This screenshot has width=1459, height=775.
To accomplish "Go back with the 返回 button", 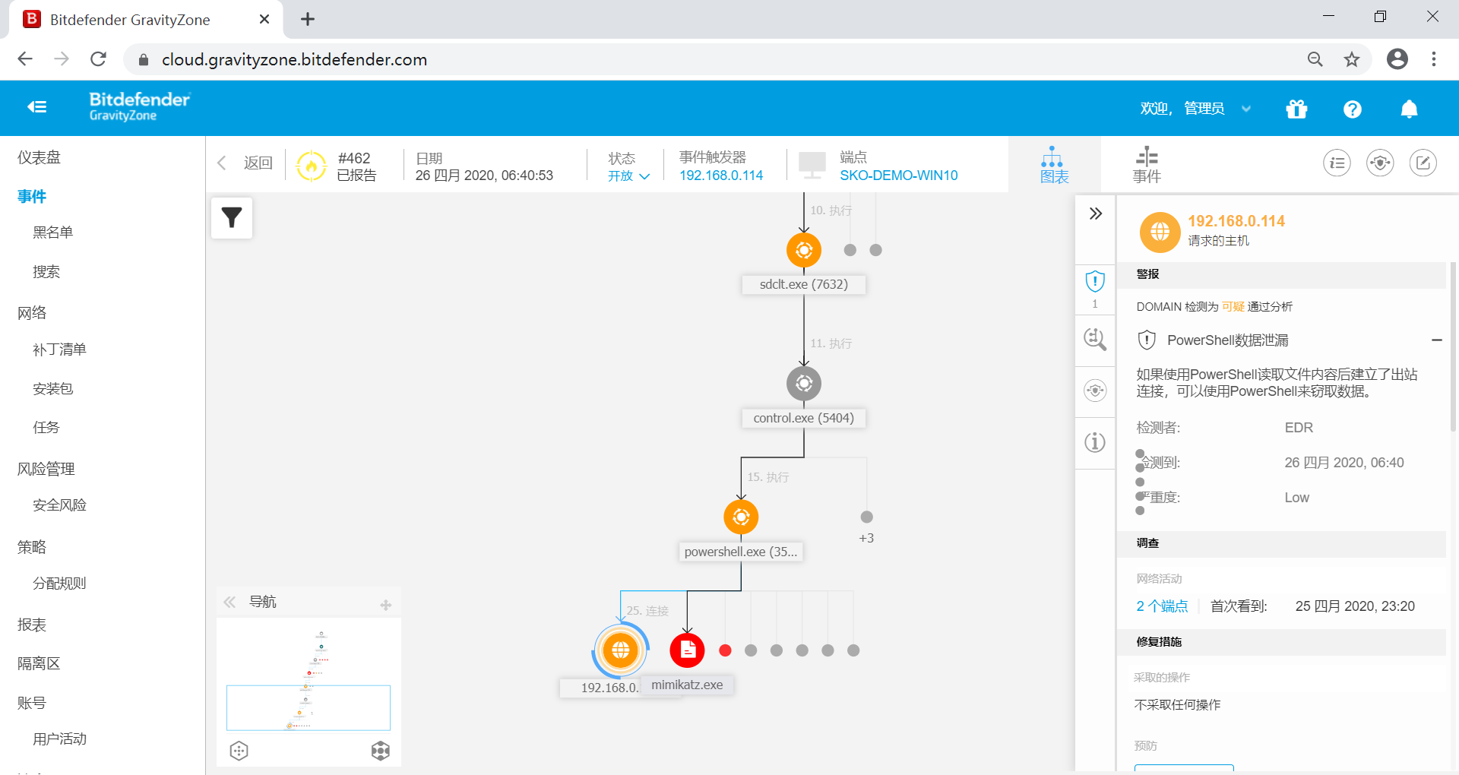I will pyautogui.click(x=245, y=163).
